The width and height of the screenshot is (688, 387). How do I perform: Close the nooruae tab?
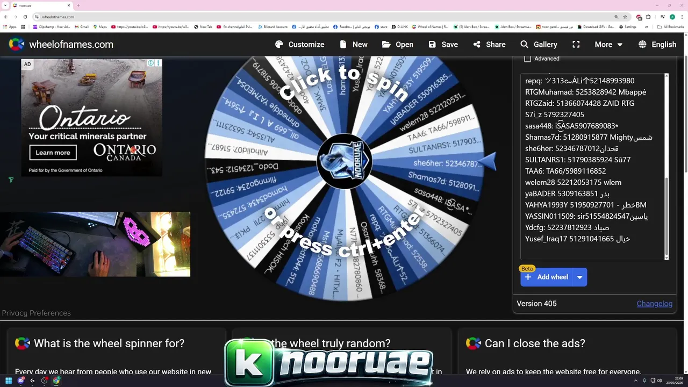[x=68, y=5]
